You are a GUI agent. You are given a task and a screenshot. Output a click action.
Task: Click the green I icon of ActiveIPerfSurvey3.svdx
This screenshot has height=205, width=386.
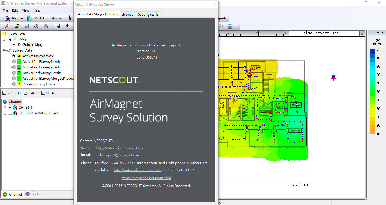point(19,73)
